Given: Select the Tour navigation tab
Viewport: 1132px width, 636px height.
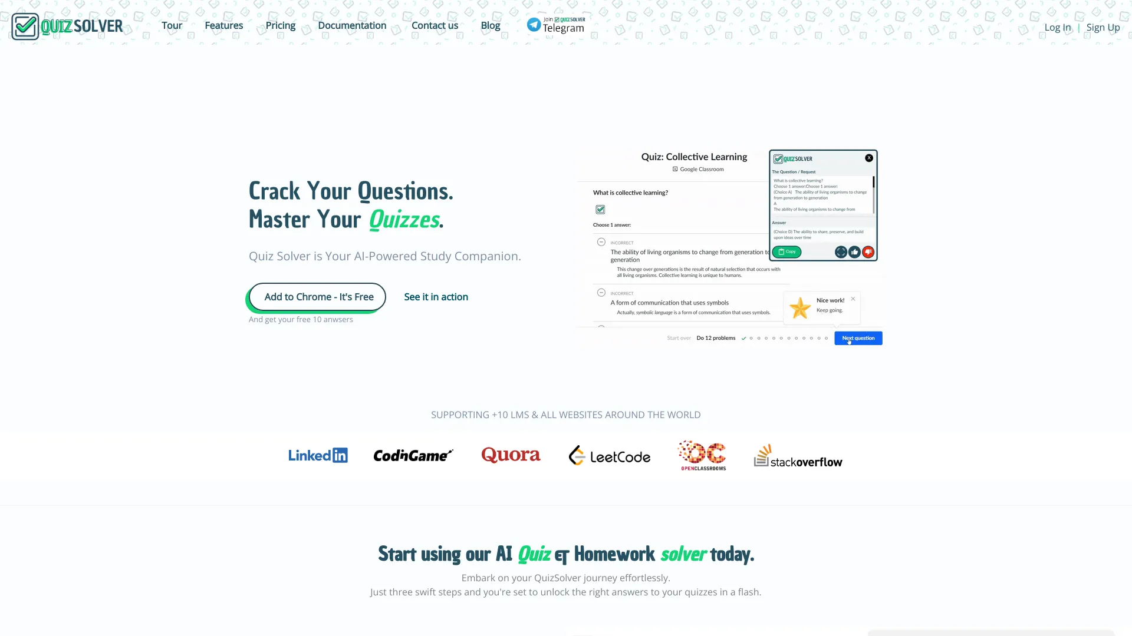Looking at the screenshot, I should pos(172,26).
